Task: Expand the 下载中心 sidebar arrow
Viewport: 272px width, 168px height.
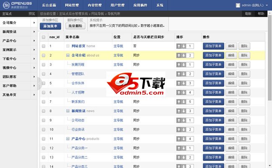Action: (x=34, y=59)
